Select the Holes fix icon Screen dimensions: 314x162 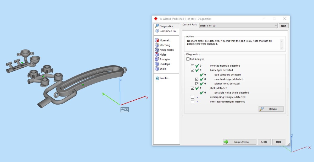157,55
